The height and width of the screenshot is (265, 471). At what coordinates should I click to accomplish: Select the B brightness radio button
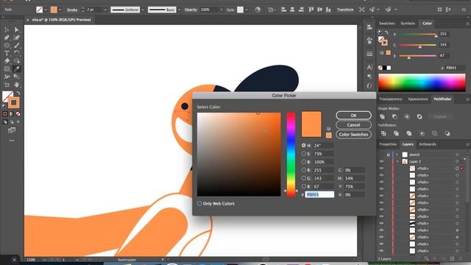[304, 162]
